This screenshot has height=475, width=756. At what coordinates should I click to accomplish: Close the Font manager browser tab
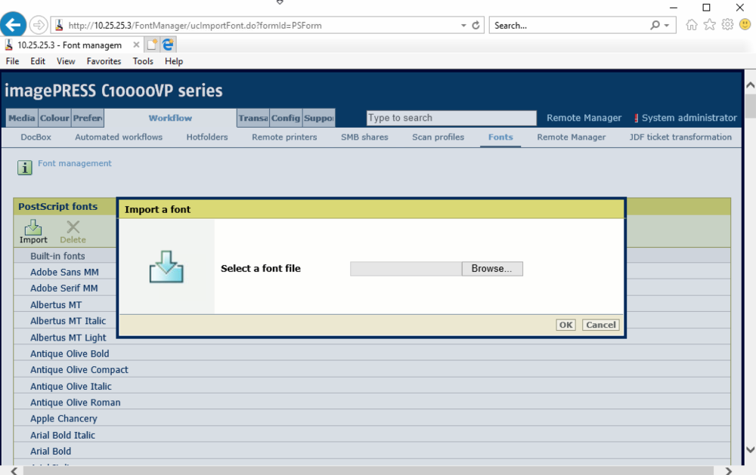coord(136,45)
